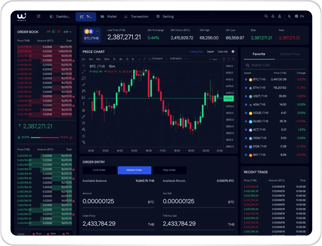The height and width of the screenshot is (246, 322).
Task: Select the DGB/THB row text
Action: [260, 146]
